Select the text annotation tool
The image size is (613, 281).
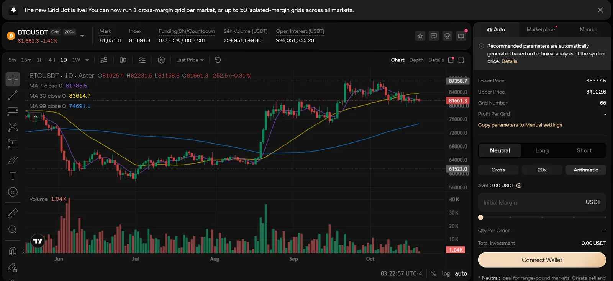(x=13, y=176)
